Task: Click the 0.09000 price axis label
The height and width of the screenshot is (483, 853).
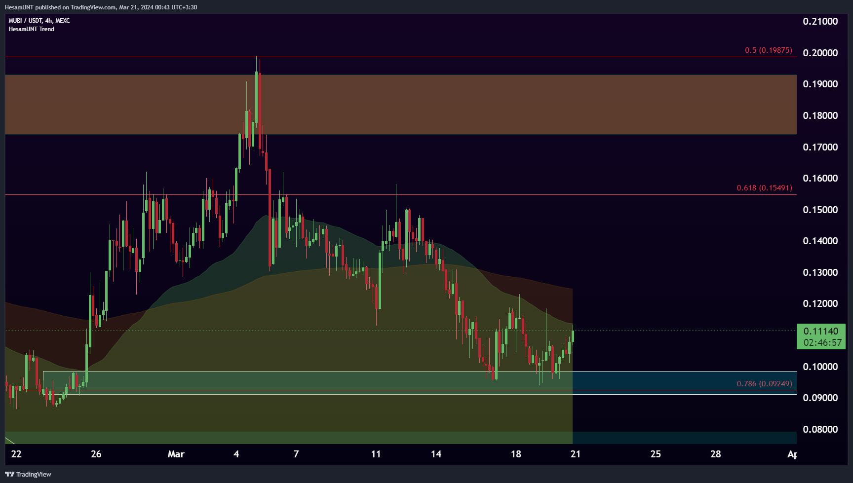Action: [820, 398]
